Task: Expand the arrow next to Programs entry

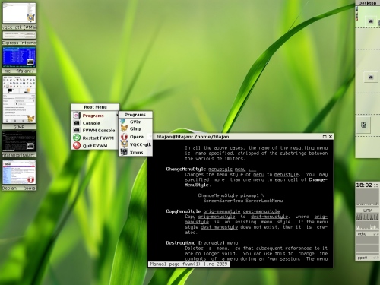Action: pos(117,116)
